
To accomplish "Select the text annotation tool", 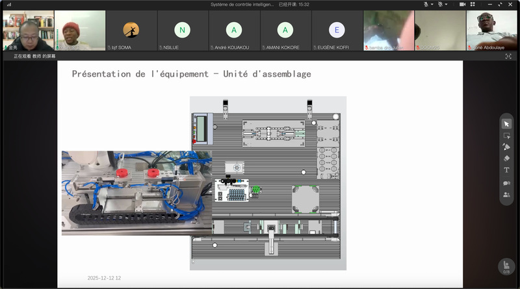I will point(506,170).
